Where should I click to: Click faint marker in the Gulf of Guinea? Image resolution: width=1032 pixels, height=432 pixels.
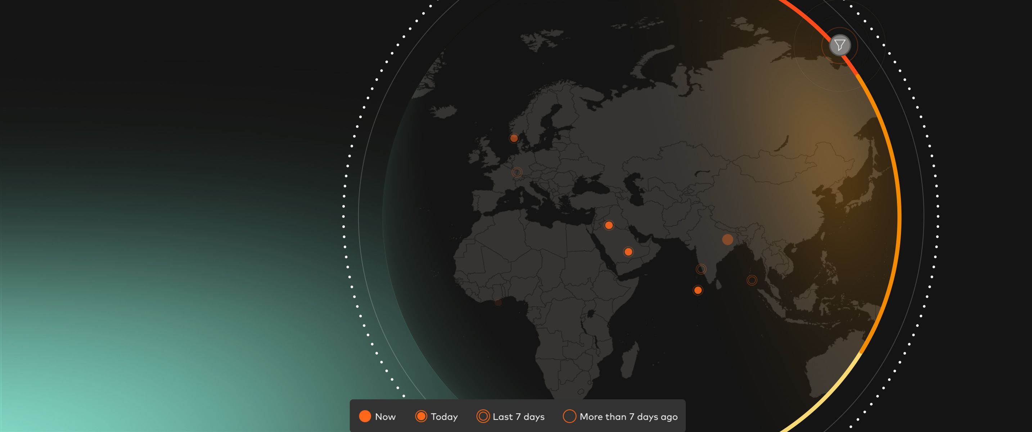tap(498, 302)
